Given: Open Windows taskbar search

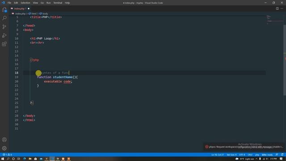Looking at the screenshot, I should (8, 159).
